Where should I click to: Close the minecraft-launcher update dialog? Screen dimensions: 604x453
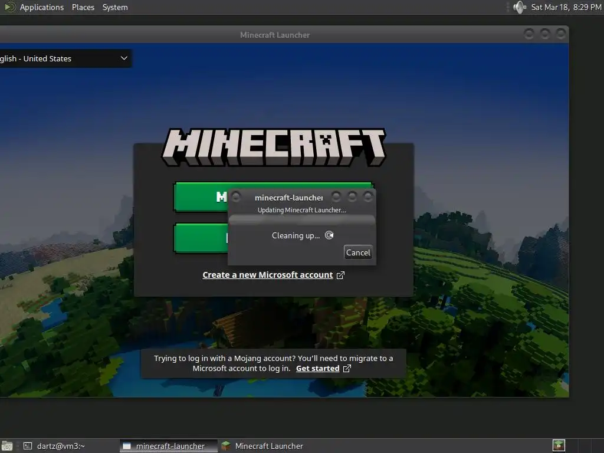click(368, 197)
